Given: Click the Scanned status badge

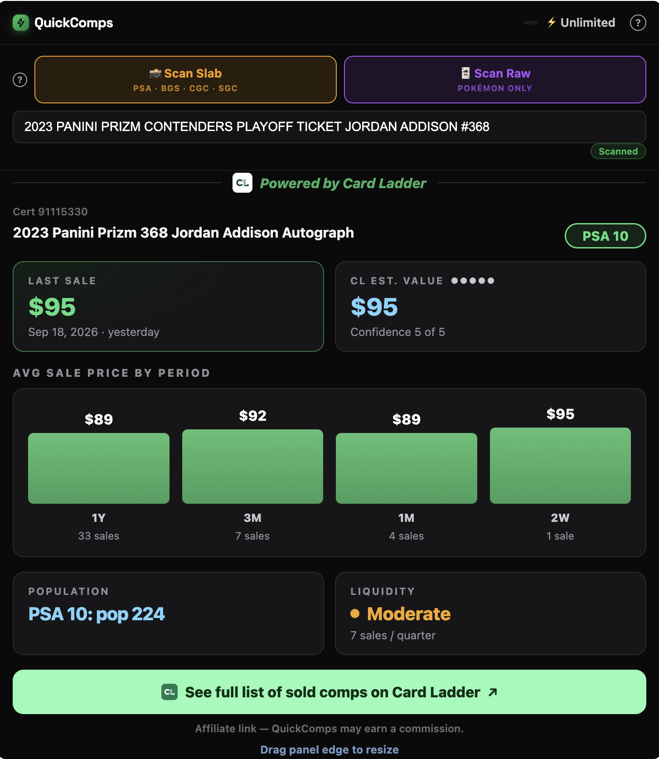Looking at the screenshot, I should tap(618, 151).
